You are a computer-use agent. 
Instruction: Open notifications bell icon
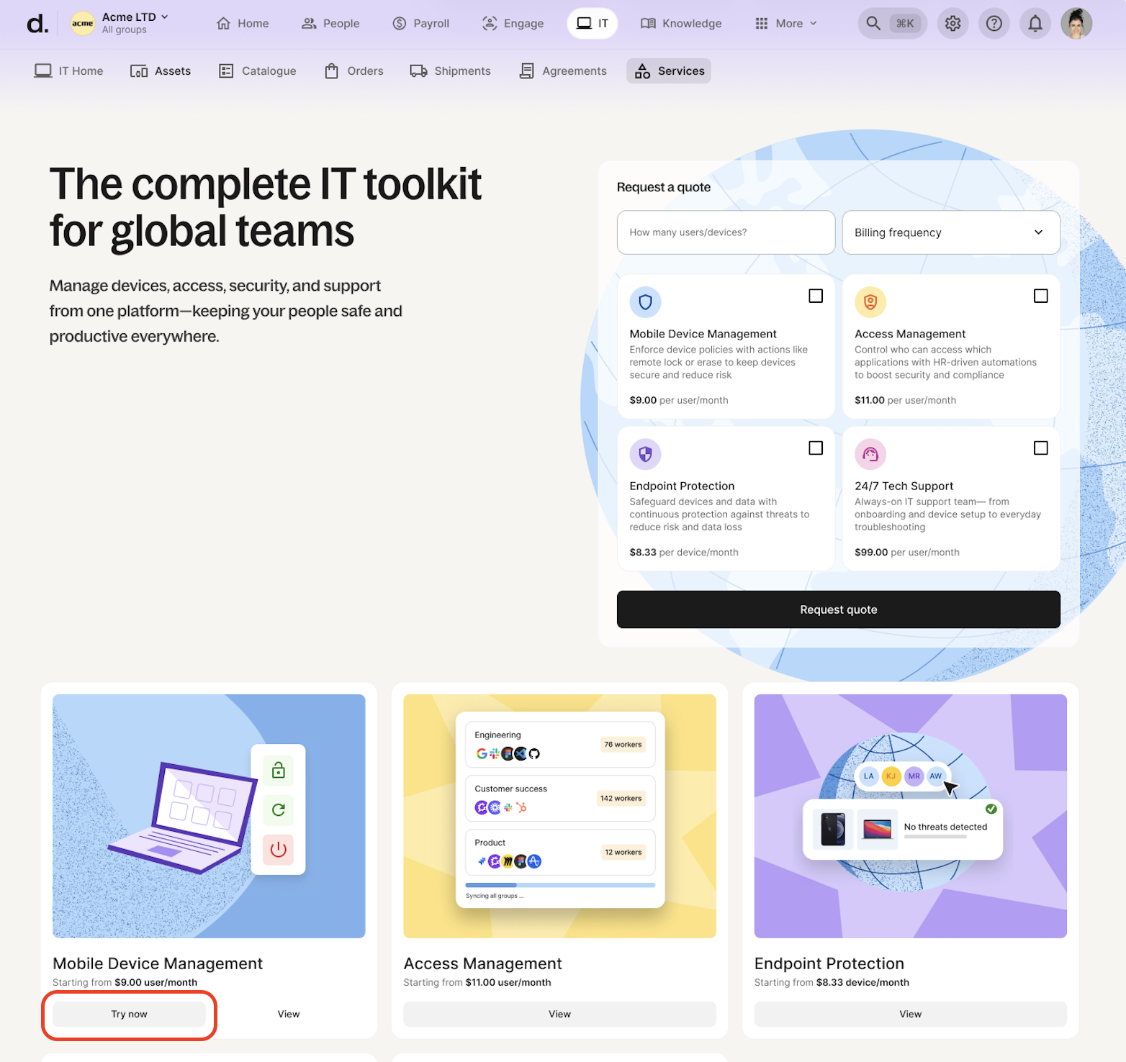pyautogui.click(x=1035, y=24)
